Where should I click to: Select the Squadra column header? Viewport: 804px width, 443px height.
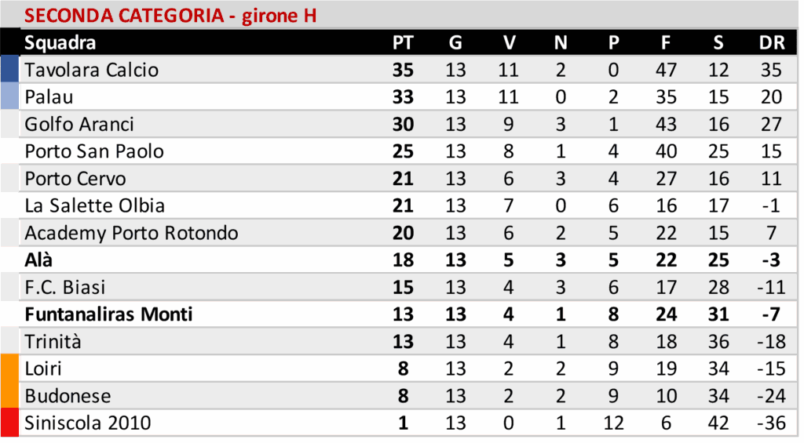60,43
